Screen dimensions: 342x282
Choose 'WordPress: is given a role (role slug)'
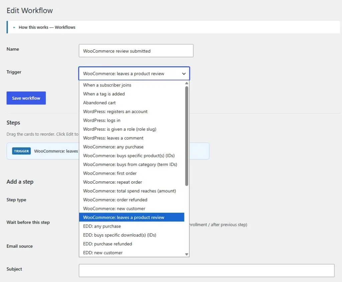(x=132, y=129)
